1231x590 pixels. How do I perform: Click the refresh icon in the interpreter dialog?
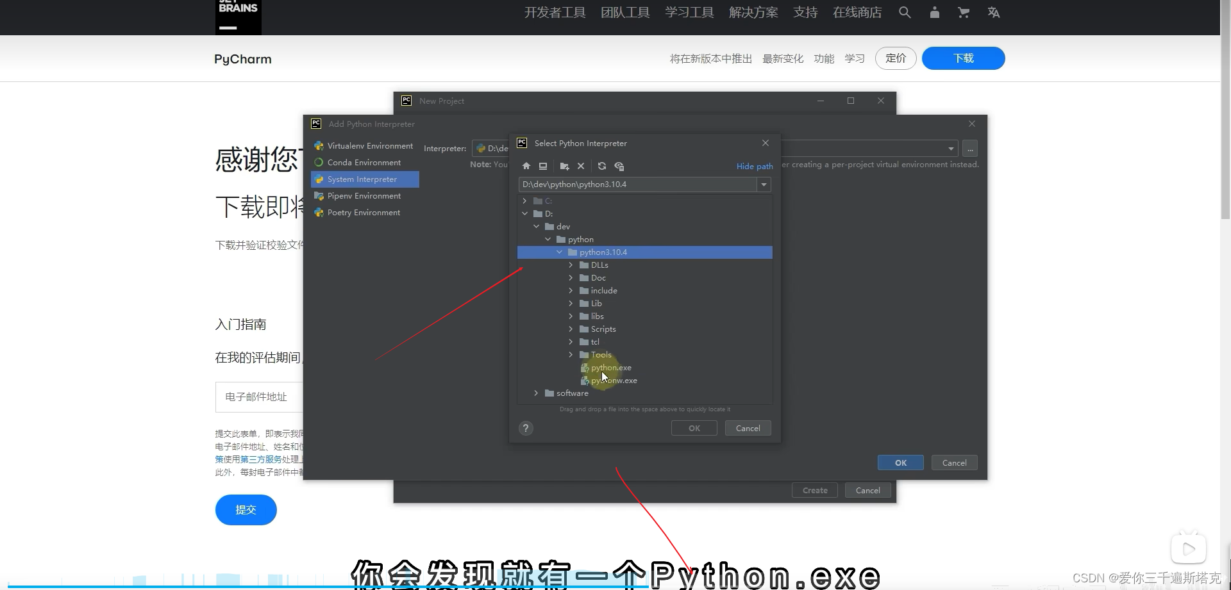pyautogui.click(x=602, y=166)
